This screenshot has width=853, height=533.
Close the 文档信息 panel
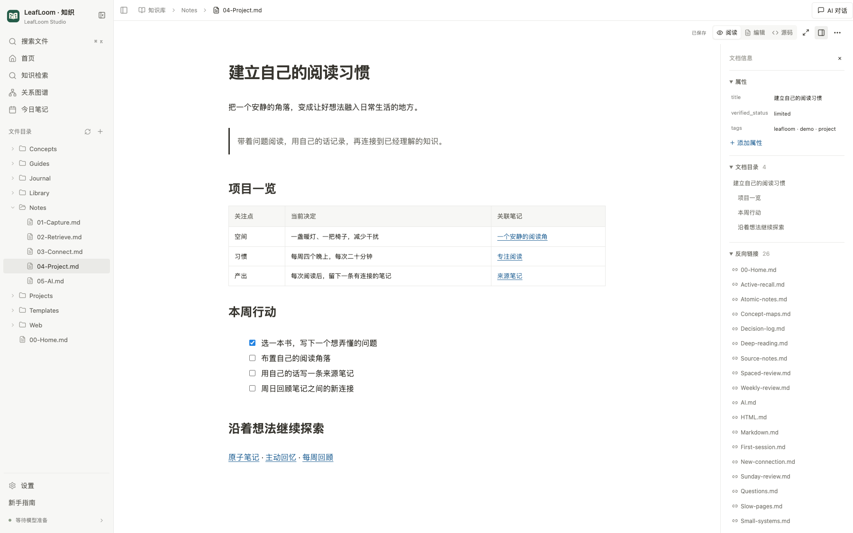point(840,58)
